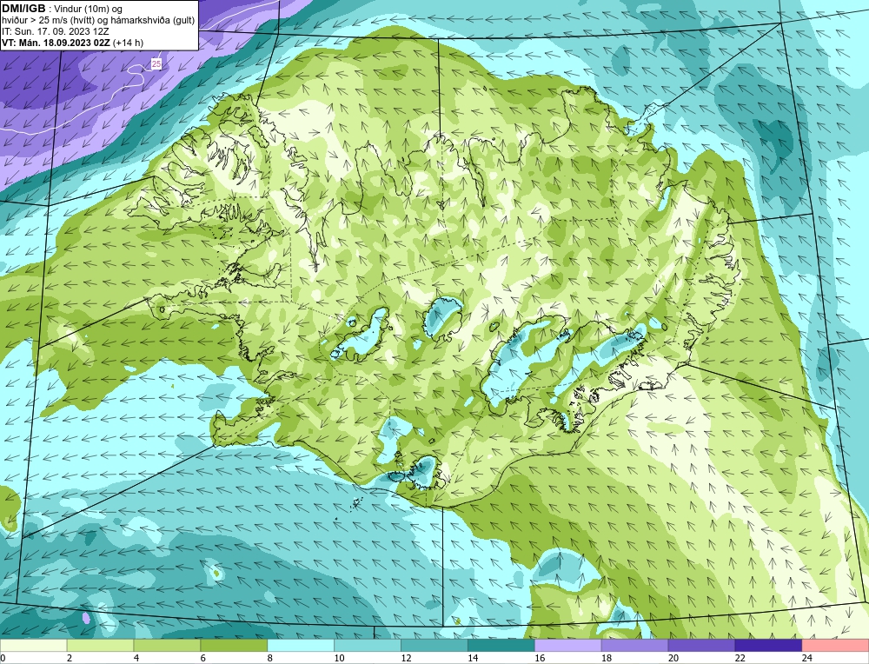869x664 pixels.
Task: Click the '12' value on the color scale
Action: (406, 658)
